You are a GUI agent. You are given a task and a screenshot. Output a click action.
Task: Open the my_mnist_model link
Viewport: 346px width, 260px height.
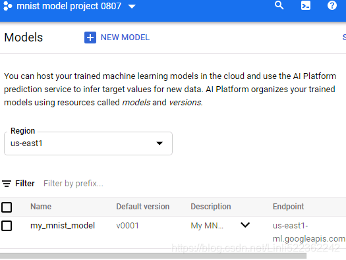[63, 226]
